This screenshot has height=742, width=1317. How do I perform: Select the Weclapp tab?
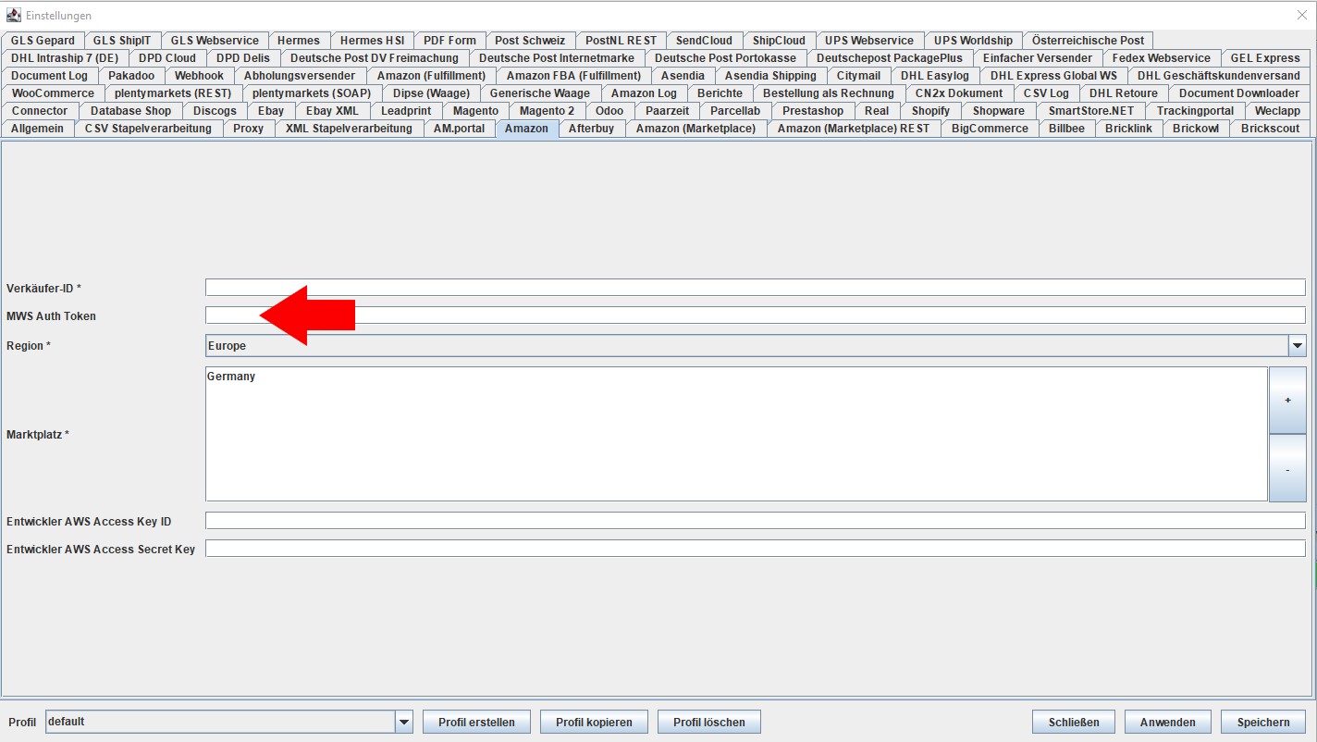click(1277, 110)
